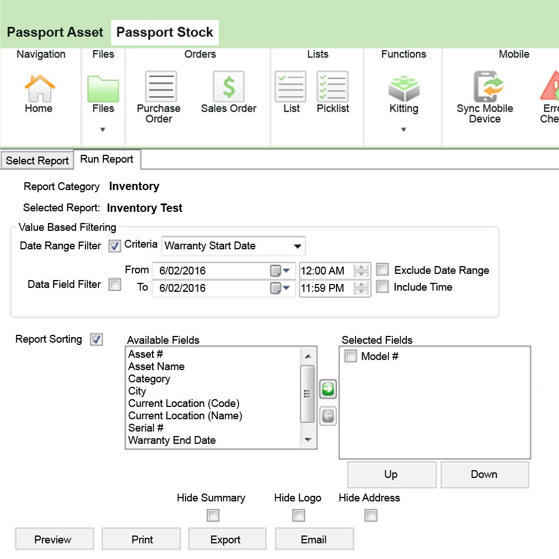
Task: Click the From time 12:00 AM spinner
Action: click(x=361, y=271)
